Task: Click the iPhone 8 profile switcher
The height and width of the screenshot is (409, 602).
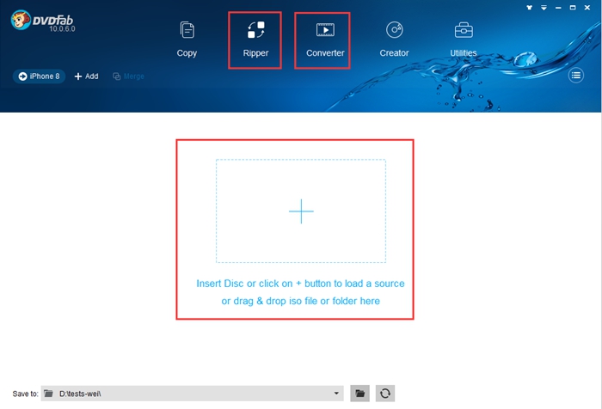Action: coord(40,76)
